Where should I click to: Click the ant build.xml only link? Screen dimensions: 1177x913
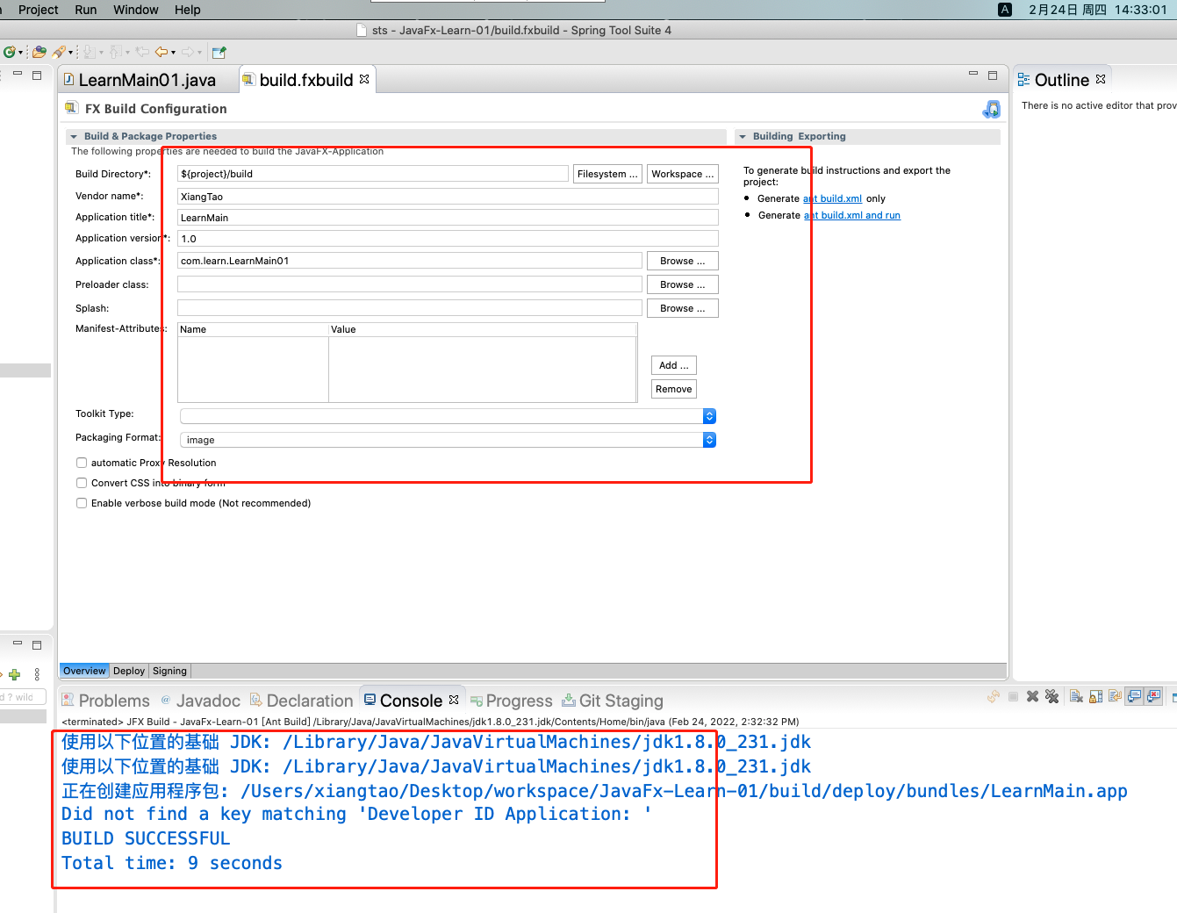click(x=832, y=198)
